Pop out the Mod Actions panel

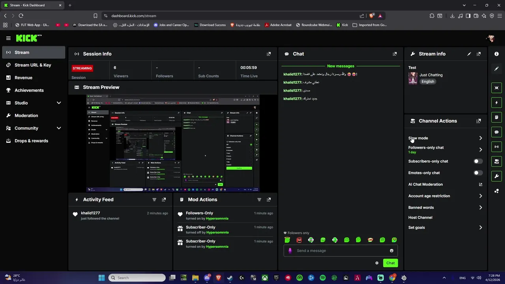(269, 200)
